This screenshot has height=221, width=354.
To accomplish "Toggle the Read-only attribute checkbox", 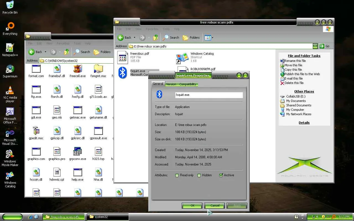I will 177,175.
